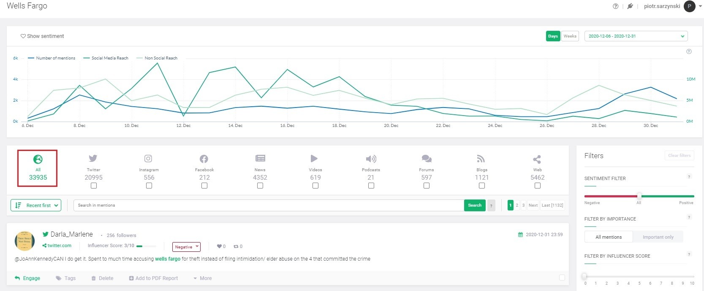Click the Clear filters button
Viewport: 704px width, 291px height.
click(x=679, y=156)
